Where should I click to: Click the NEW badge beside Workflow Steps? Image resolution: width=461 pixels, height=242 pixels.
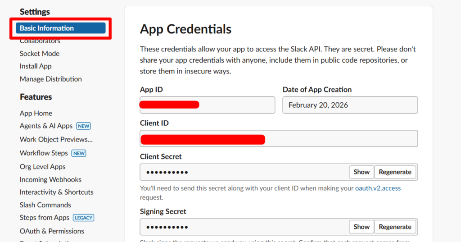coord(79,153)
